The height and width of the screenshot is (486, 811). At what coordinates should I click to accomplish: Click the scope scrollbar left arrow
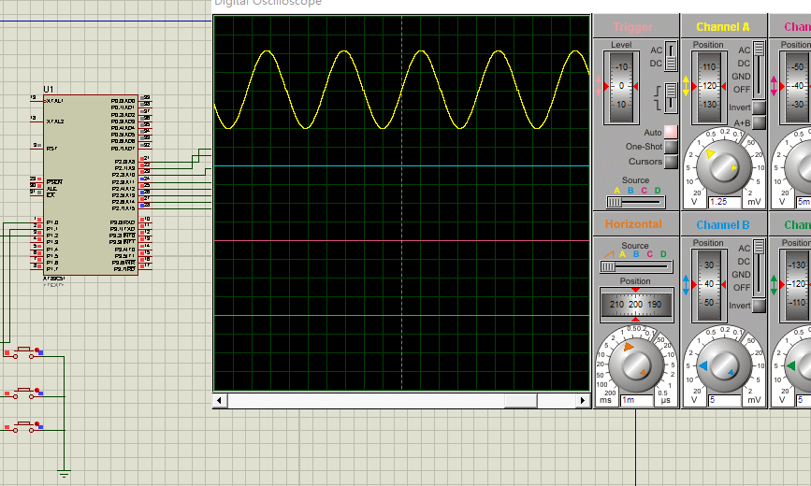point(219,400)
